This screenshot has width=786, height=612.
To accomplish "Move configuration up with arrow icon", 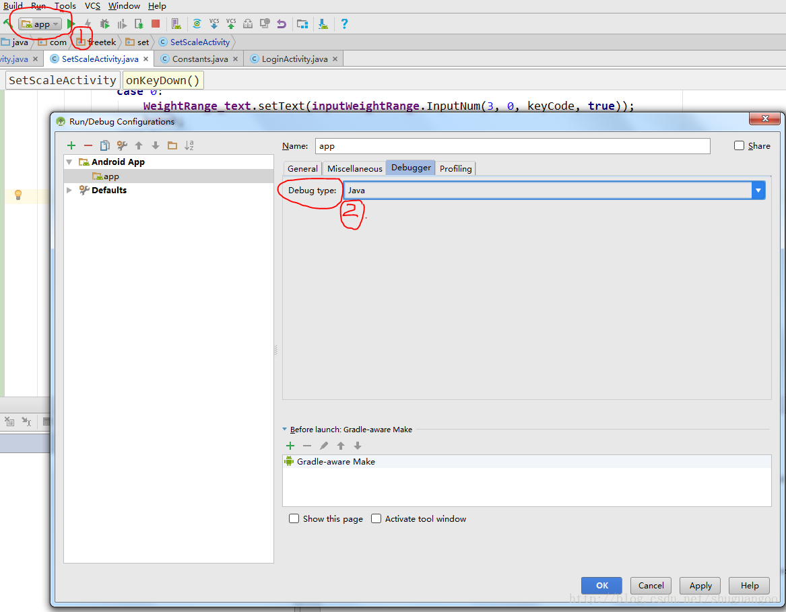I will [x=139, y=145].
